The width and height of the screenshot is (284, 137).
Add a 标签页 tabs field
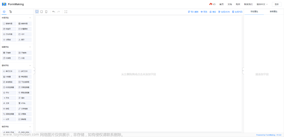(9, 29)
